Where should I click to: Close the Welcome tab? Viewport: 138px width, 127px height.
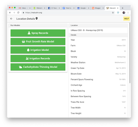coord(45,8)
